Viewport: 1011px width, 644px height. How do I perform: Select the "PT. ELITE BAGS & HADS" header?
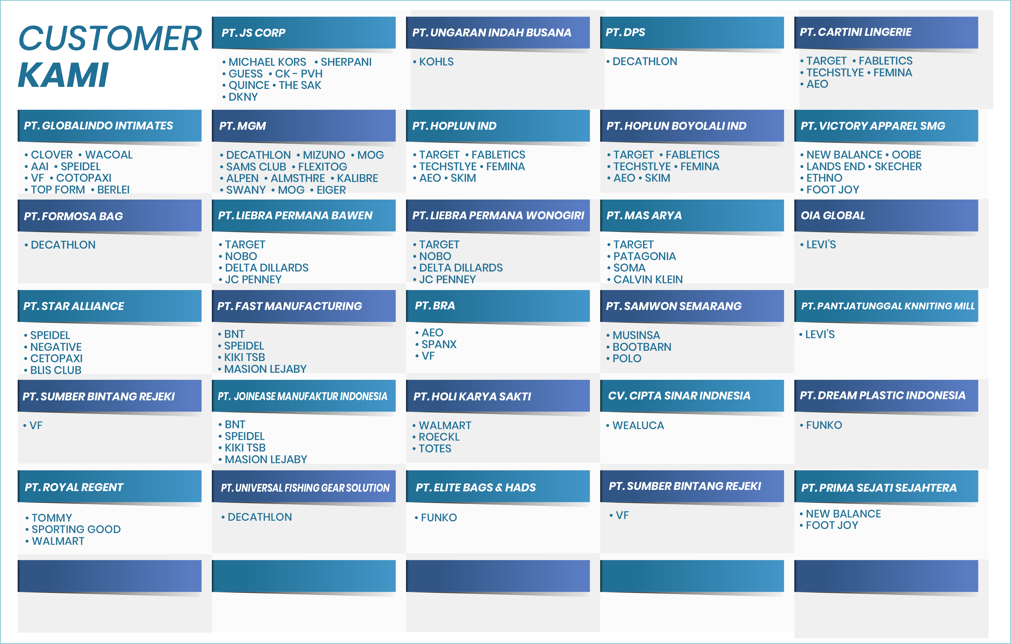tap(497, 486)
